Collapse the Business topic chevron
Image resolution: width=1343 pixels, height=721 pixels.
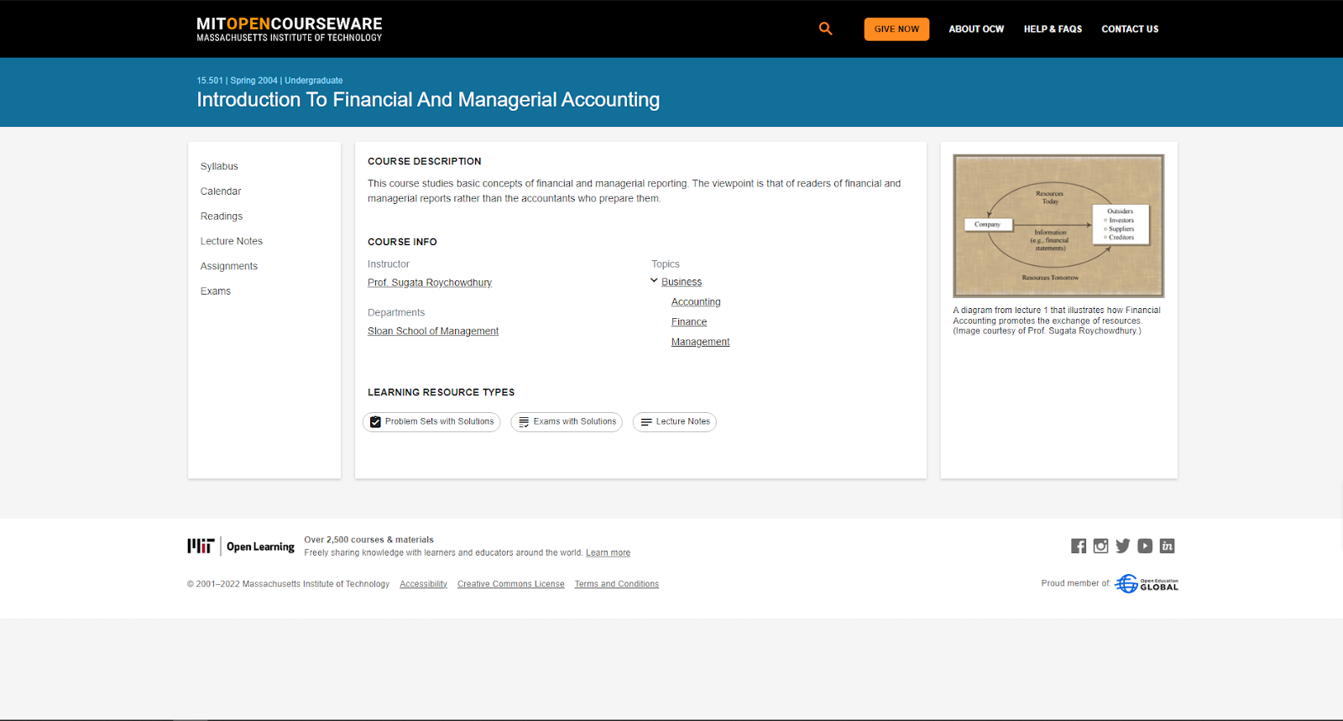[x=654, y=281]
